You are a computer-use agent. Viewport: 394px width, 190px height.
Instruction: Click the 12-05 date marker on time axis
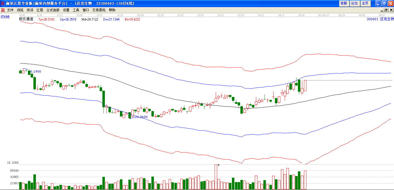[x=22, y=15]
